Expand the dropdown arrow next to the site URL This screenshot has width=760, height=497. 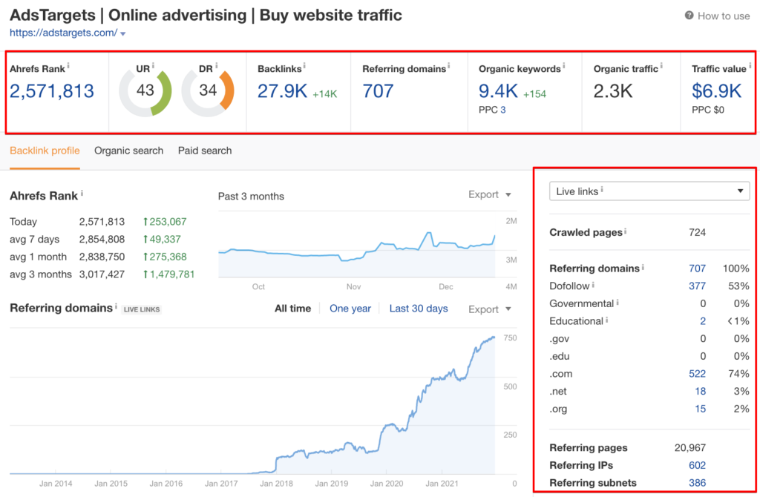coord(123,34)
